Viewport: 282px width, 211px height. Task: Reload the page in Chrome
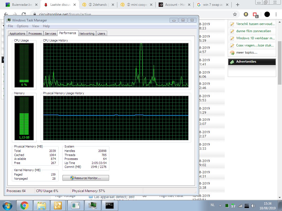(24, 14)
